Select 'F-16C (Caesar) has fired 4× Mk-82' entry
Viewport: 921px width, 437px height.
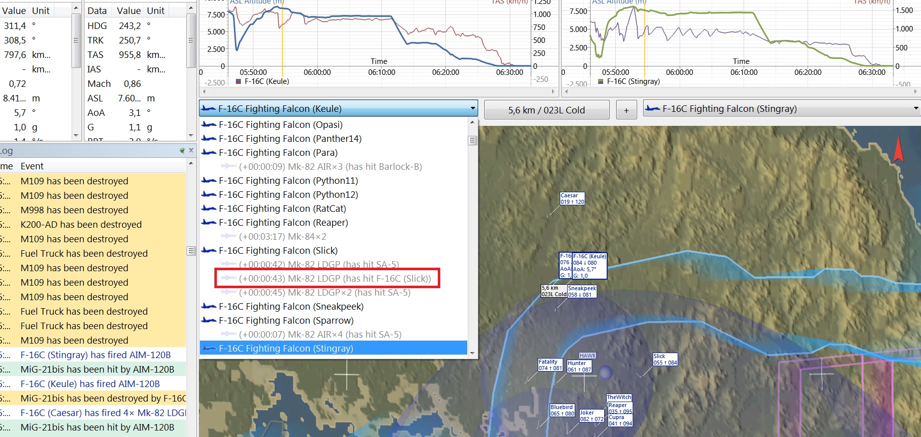pyautogui.click(x=93, y=413)
